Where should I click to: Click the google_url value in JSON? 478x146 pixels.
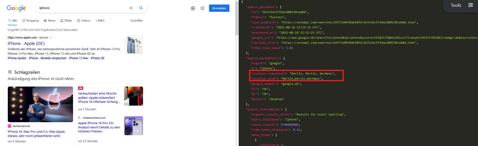377,38
